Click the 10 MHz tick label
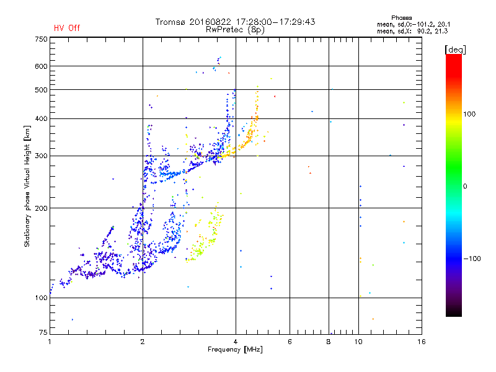This screenshot has width=496, height=372. (x=358, y=342)
